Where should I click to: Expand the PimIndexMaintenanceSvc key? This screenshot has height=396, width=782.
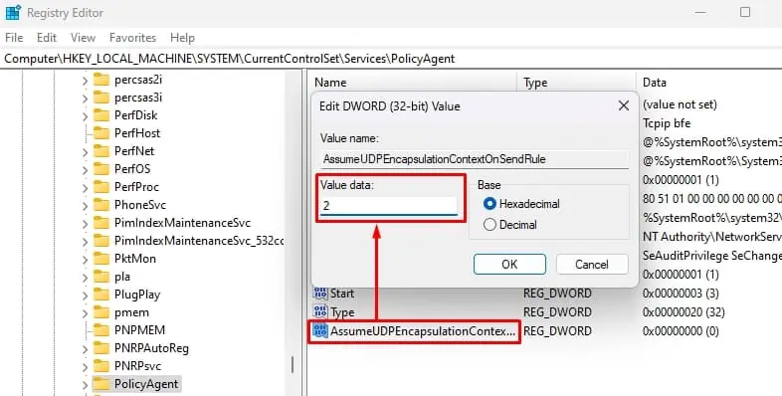tap(86, 224)
